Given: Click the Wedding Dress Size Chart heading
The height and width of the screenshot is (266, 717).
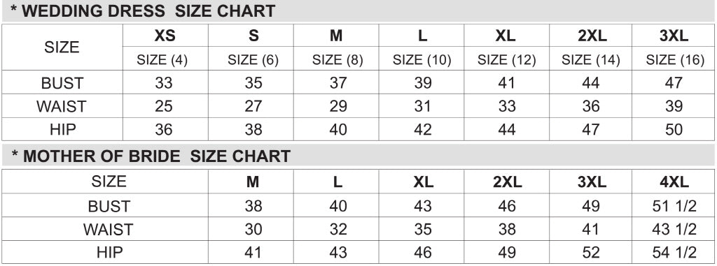Looking at the screenshot, I should point(143,11).
